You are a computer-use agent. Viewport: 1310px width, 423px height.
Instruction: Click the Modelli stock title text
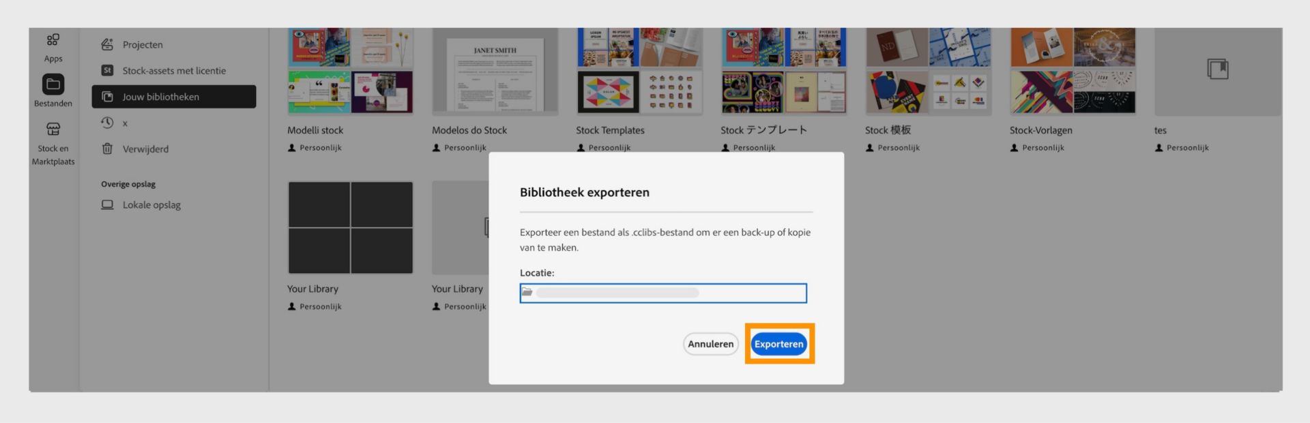click(315, 130)
